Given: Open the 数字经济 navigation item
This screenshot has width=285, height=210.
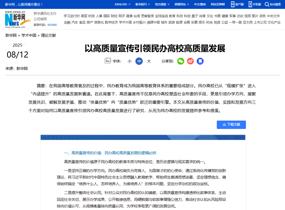Looking at the screenshot, I should point(111,22).
